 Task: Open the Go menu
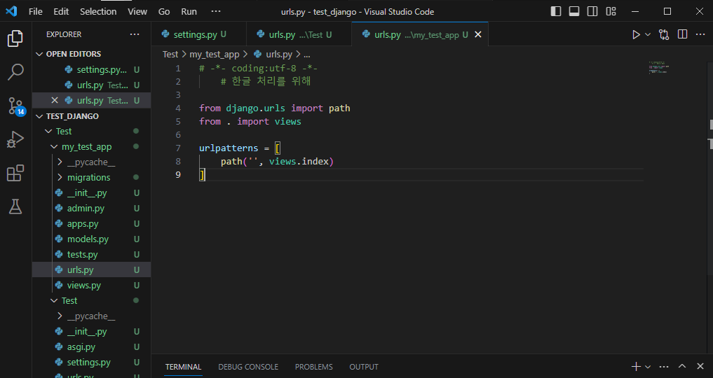(x=164, y=11)
